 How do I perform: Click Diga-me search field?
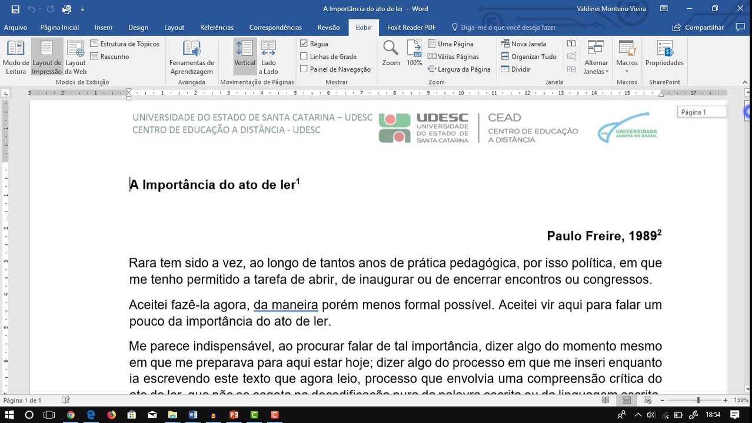click(x=504, y=27)
